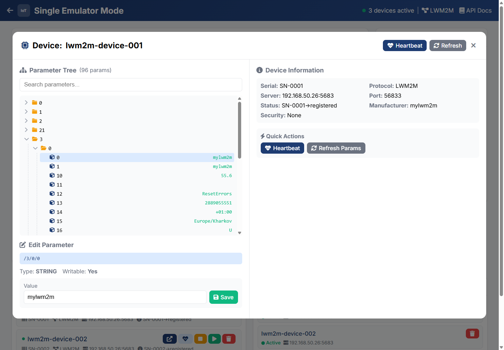The width and height of the screenshot is (504, 350).
Task: Click the parameter tree scroll up arrow
Action: (x=239, y=99)
